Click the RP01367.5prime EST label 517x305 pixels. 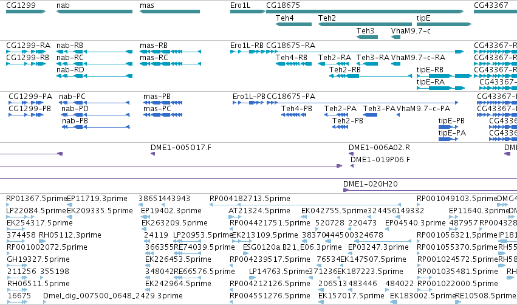(36, 199)
